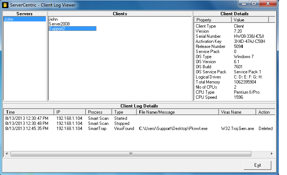This screenshot has height=175, width=287.
Task: Sort log by Process column header
Action: click(x=99, y=112)
